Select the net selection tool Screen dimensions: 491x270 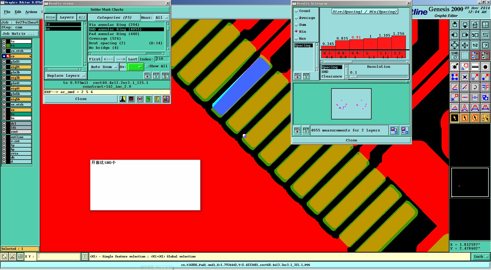pos(485,118)
